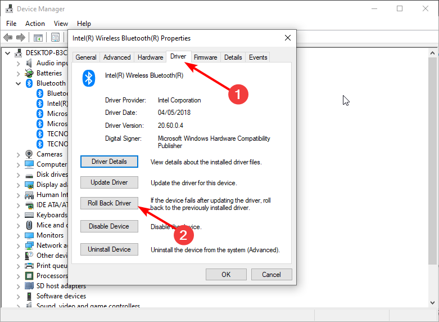This screenshot has height=322, width=439.
Task: Click the Bluetooth category icon
Action: [x=29, y=83]
